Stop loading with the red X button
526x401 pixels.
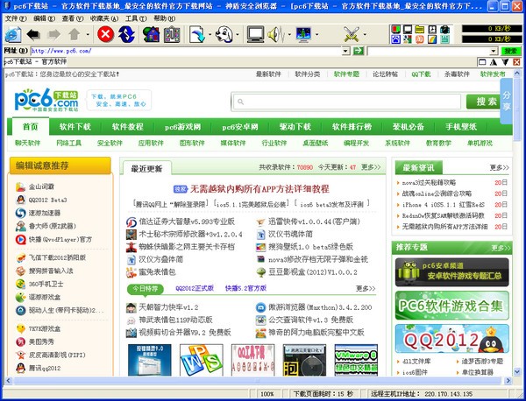pos(106,34)
